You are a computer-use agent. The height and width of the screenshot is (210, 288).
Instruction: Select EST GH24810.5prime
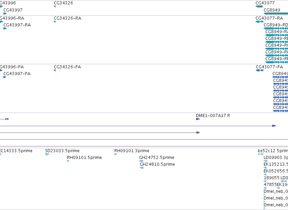tap(157, 164)
